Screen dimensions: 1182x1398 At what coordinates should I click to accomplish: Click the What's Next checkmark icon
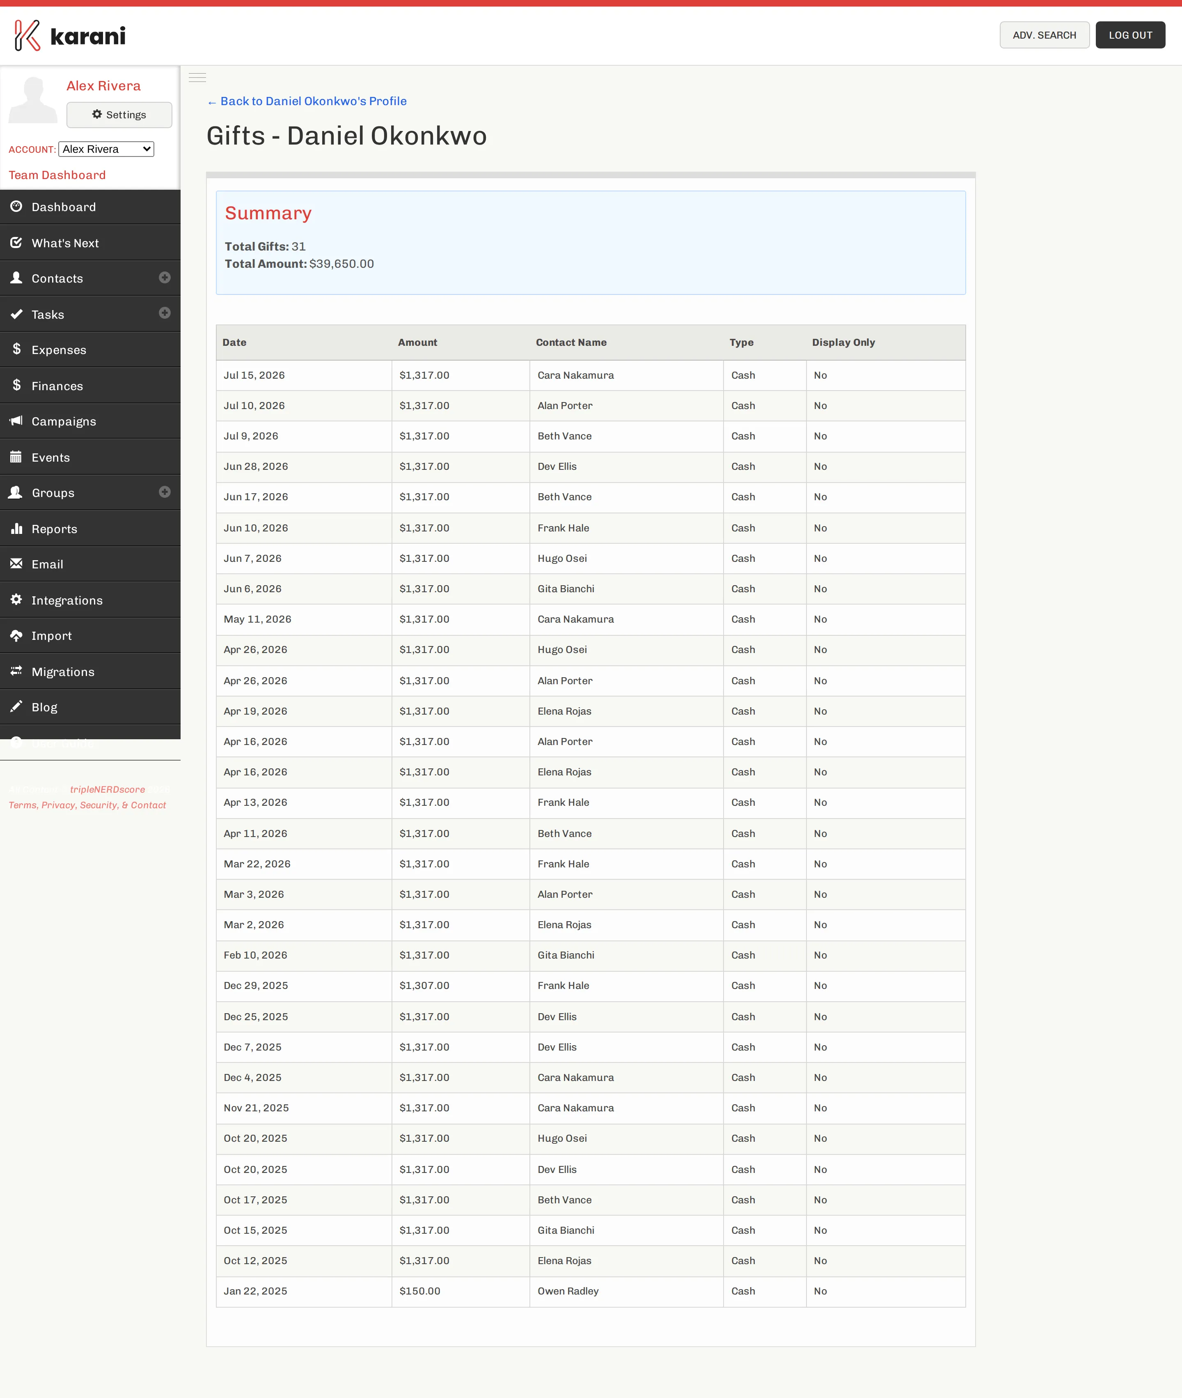pyautogui.click(x=16, y=243)
